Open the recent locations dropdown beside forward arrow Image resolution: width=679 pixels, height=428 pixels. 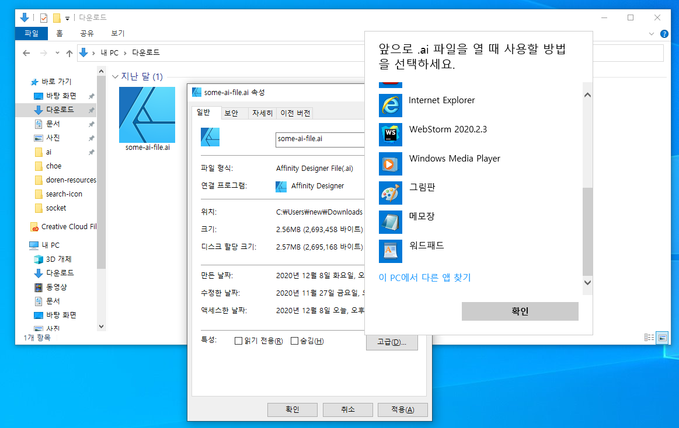coord(56,52)
